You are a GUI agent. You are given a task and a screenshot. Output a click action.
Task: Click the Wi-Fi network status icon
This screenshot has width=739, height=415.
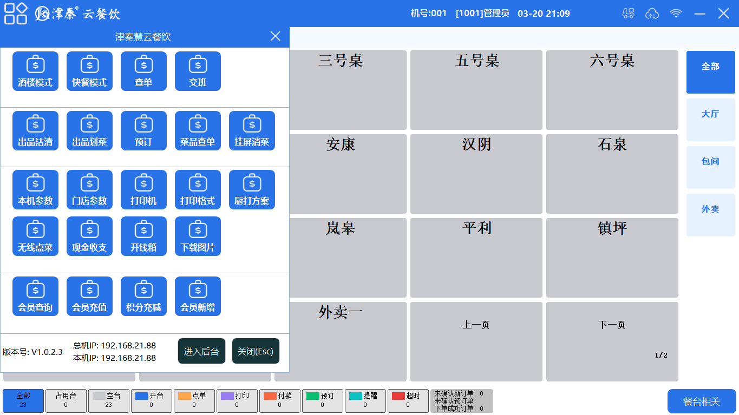point(676,14)
